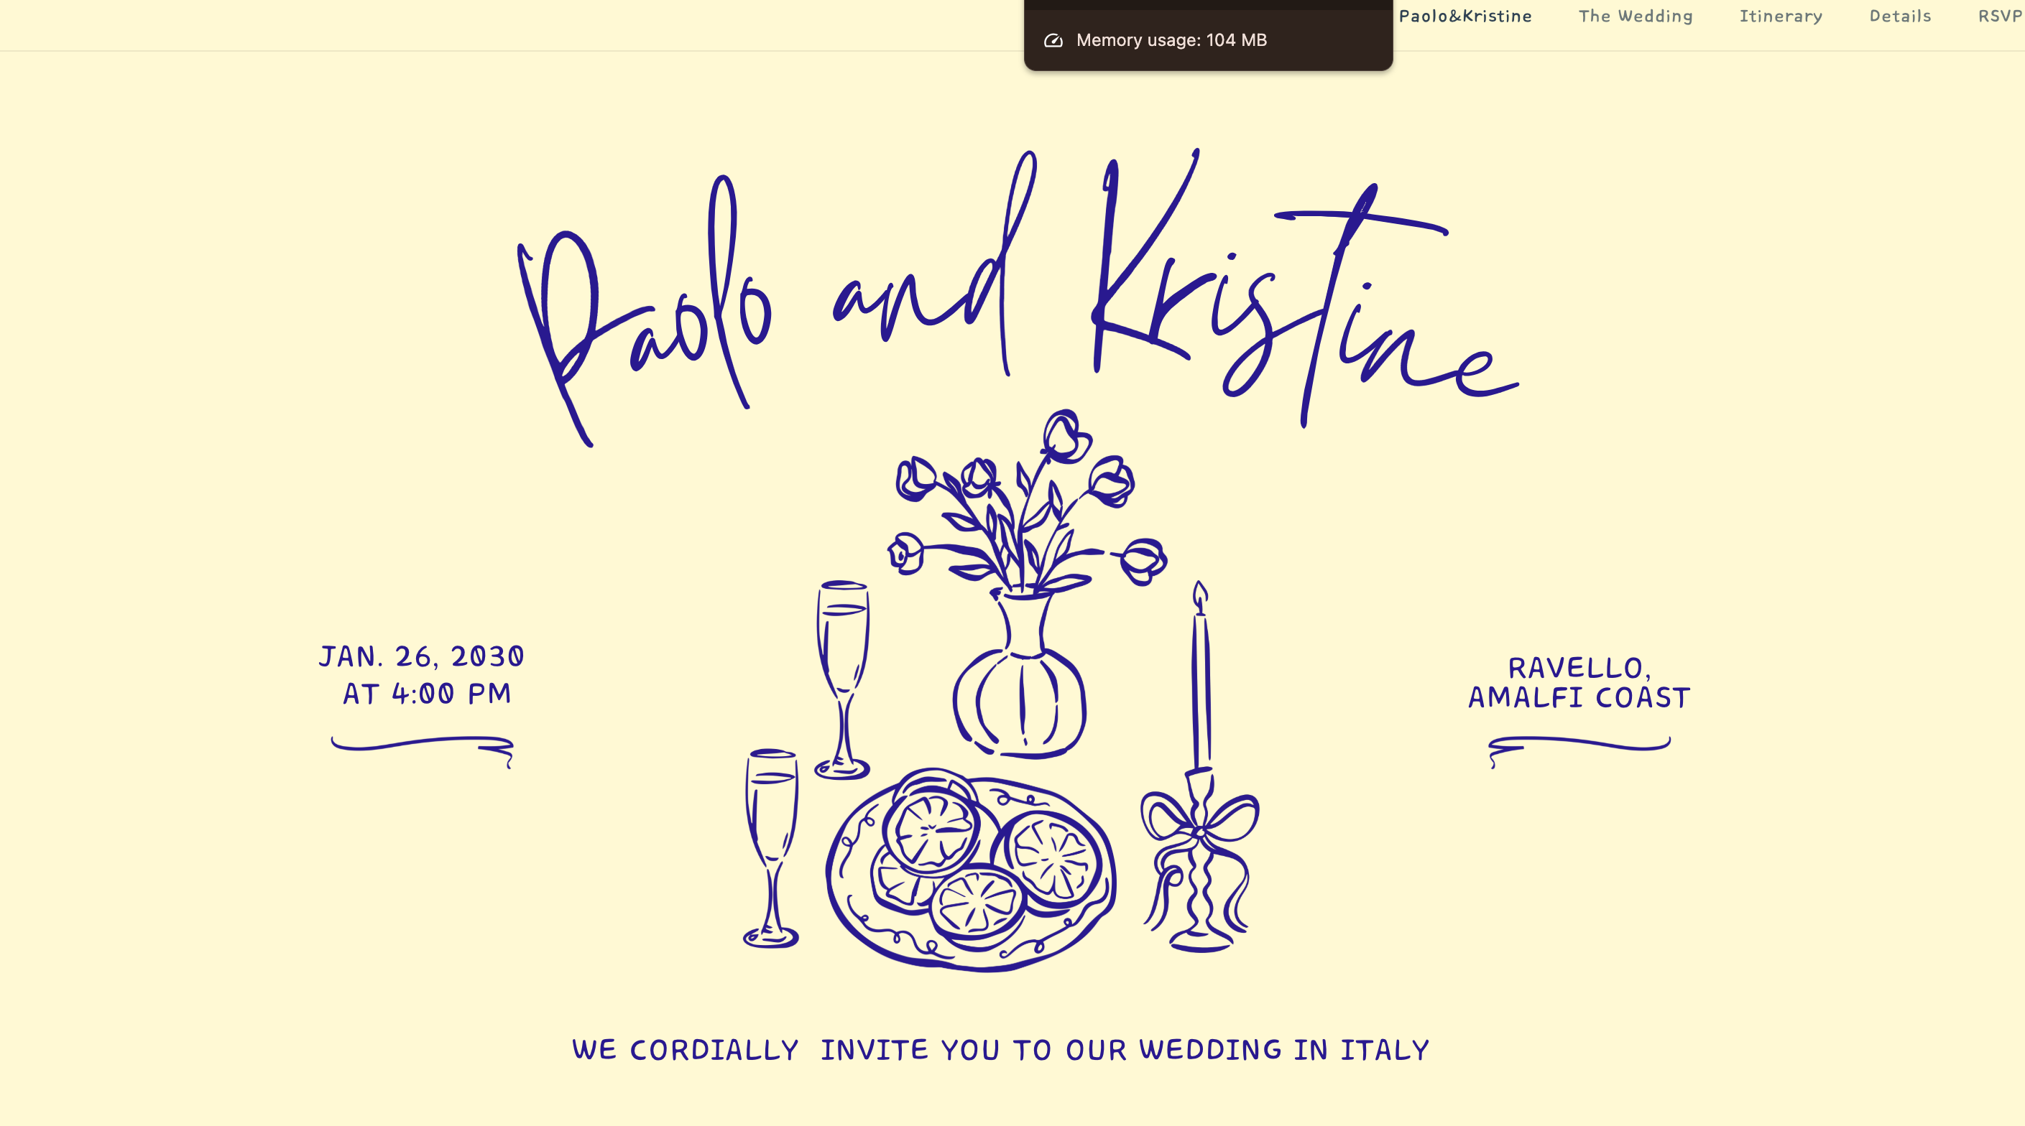Click the swirl flourish under the date
Viewport: 2025px width, 1126px height.
click(423, 748)
